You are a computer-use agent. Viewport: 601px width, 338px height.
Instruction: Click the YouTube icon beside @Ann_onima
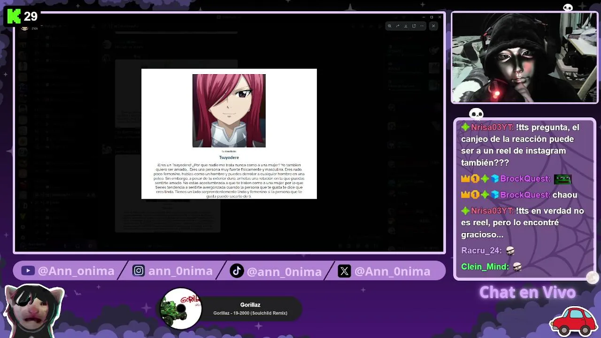point(28,271)
